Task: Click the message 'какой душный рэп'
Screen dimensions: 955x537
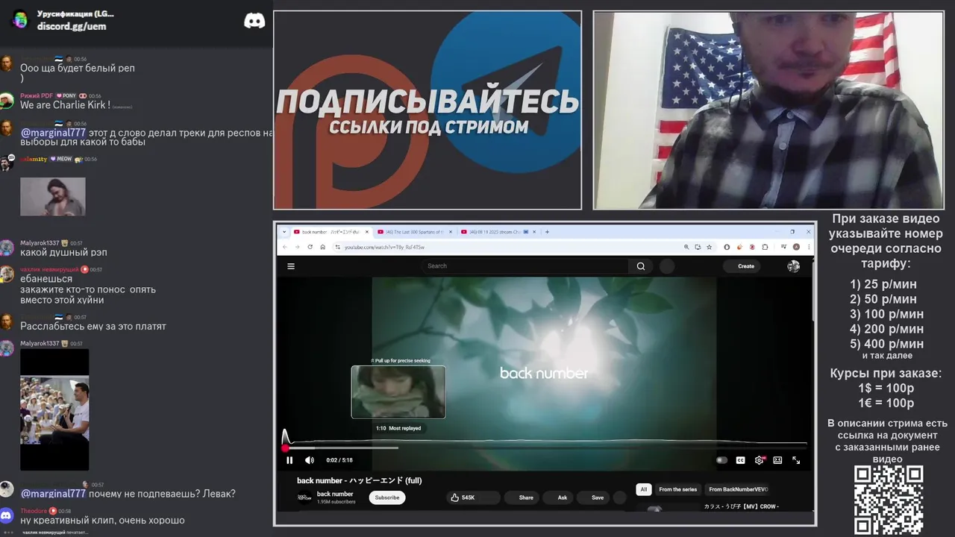Action: [x=63, y=253]
